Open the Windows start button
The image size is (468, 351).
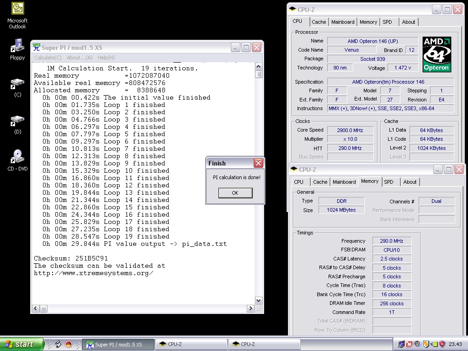tap(21, 344)
